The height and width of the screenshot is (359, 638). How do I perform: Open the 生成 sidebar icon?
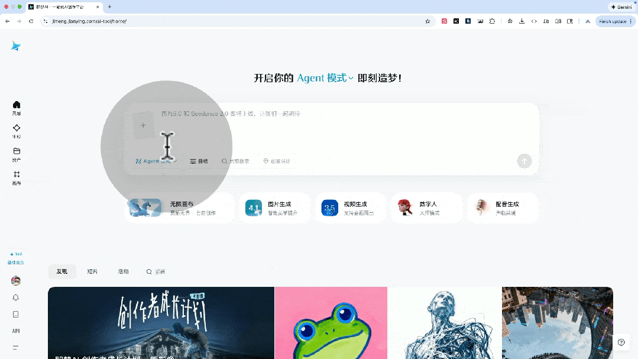[x=16, y=131]
